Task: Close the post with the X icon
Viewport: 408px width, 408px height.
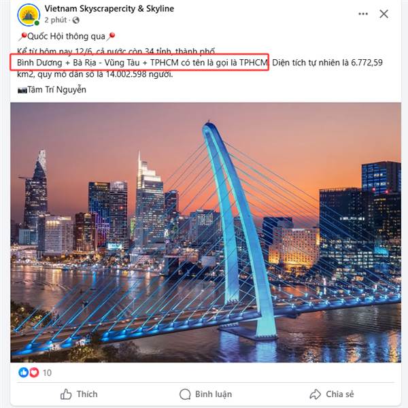Action: pos(384,14)
